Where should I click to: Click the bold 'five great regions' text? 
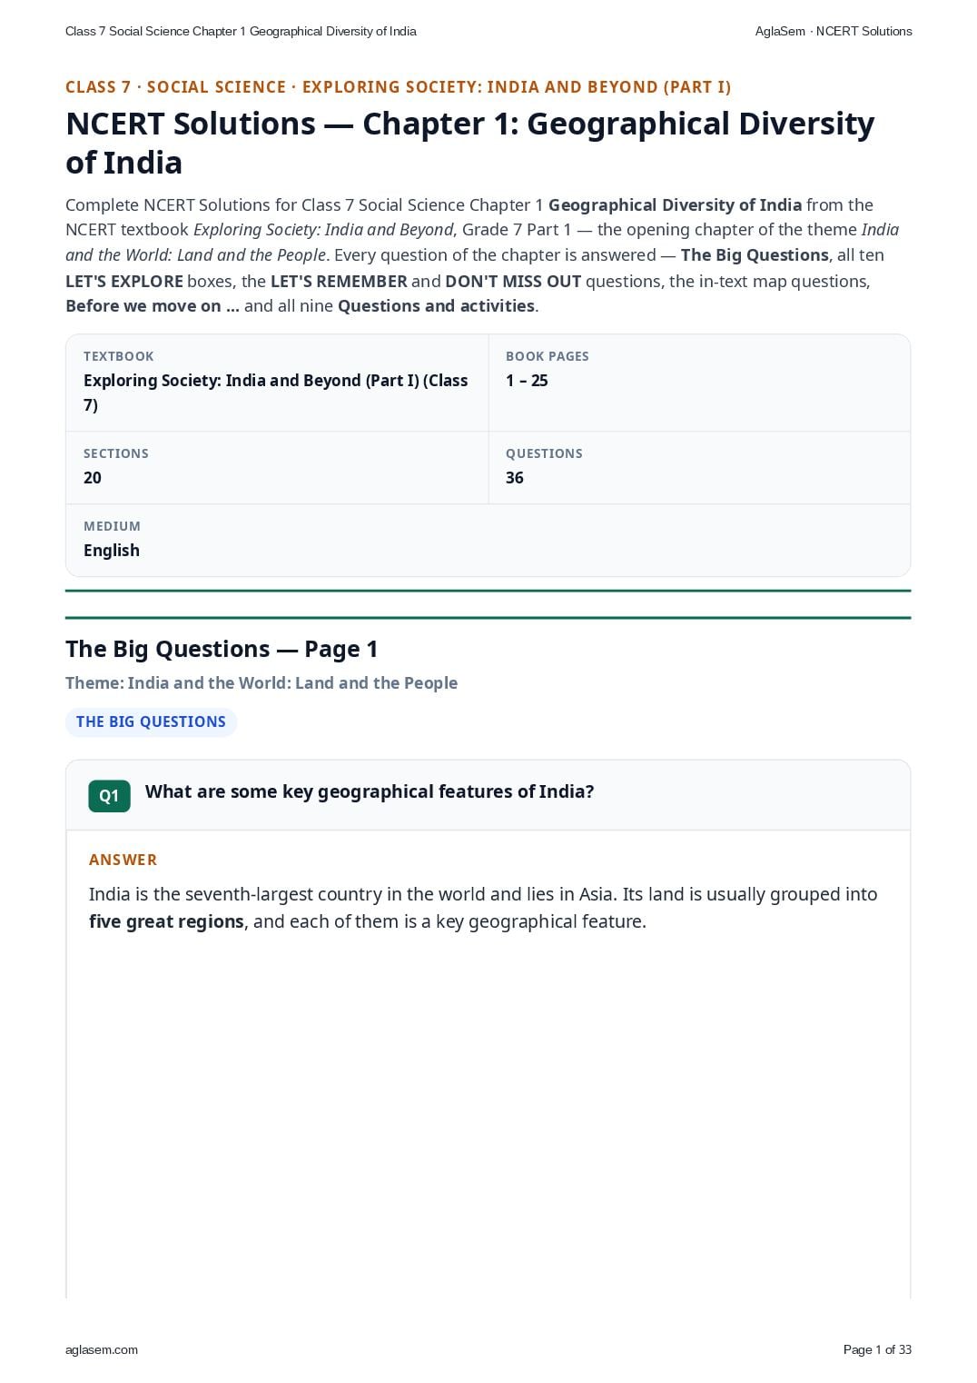coord(166,921)
